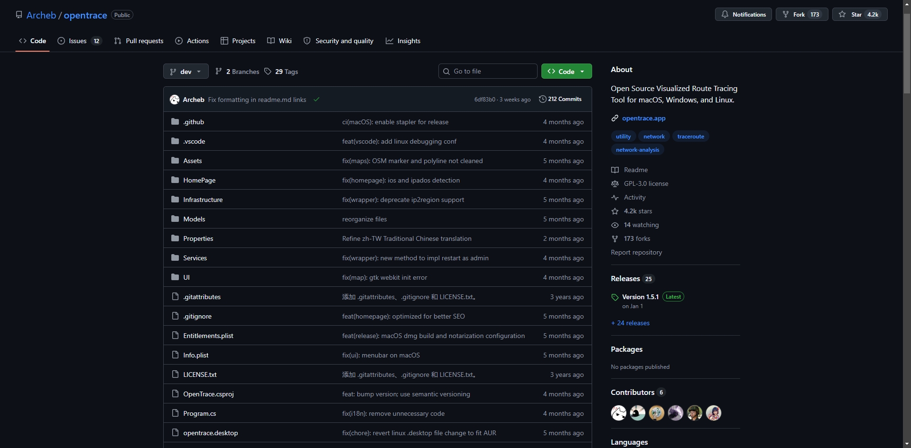Screen dimensions: 911x448
Task: View the Insights tab
Action: (403, 41)
